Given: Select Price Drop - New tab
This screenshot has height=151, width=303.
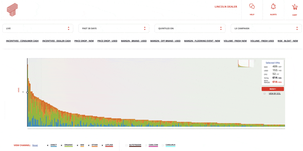Looking at the screenshot, I should pos(84,41).
